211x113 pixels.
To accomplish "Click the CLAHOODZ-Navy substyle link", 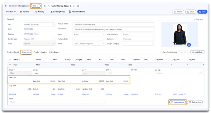I will click(31, 34).
